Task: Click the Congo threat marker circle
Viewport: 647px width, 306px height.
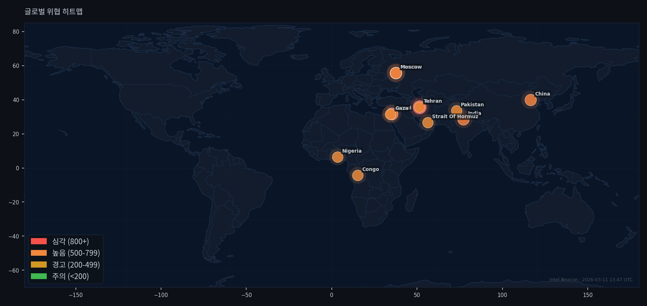Action: tap(358, 175)
